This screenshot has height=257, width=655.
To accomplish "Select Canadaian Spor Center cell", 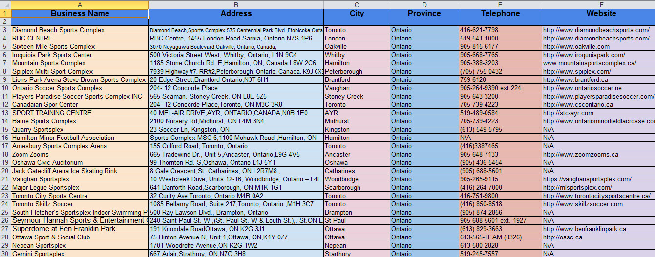I will 80,105.
